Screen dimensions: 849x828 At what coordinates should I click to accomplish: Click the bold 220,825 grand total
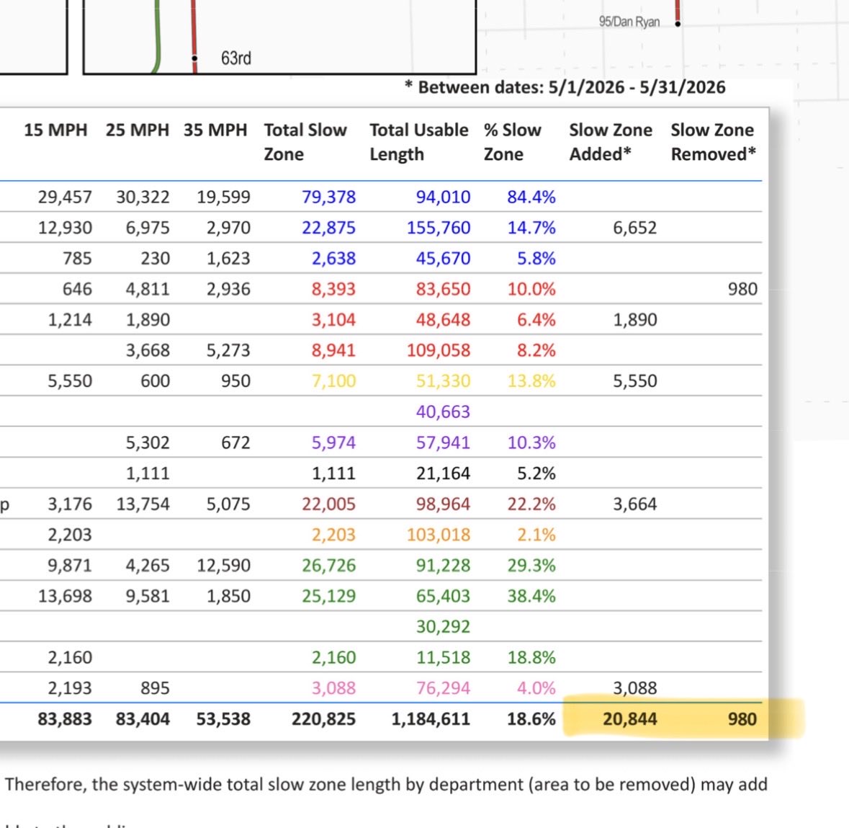pos(323,719)
